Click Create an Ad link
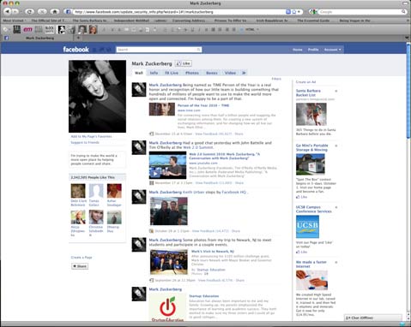Image resolution: width=411 pixels, height=327 pixels. [x=305, y=82]
